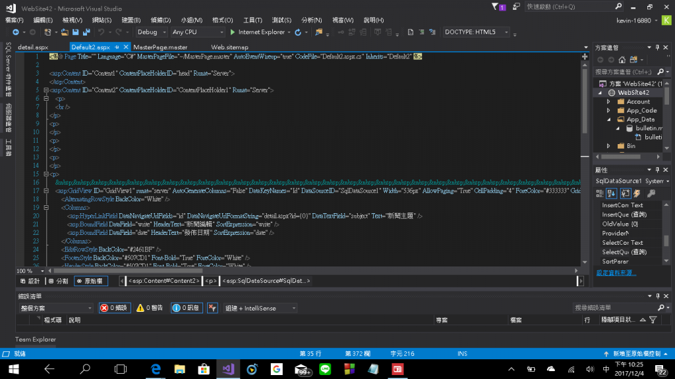
Task: Open the Debug configuration dropdown
Action: click(x=151, y=32)
